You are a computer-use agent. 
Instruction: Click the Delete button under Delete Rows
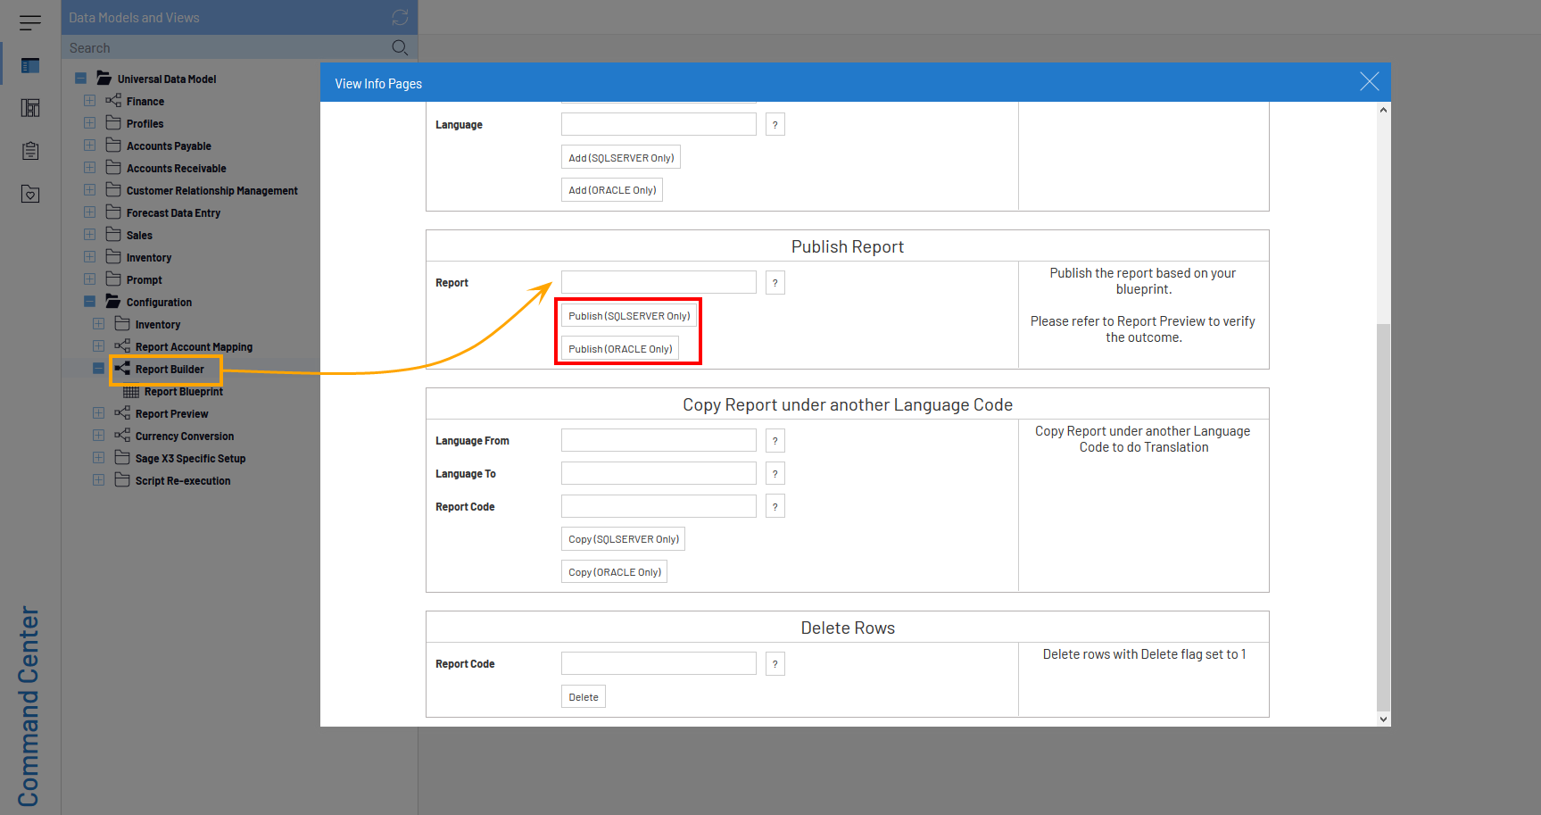click(x=584, y=697)
